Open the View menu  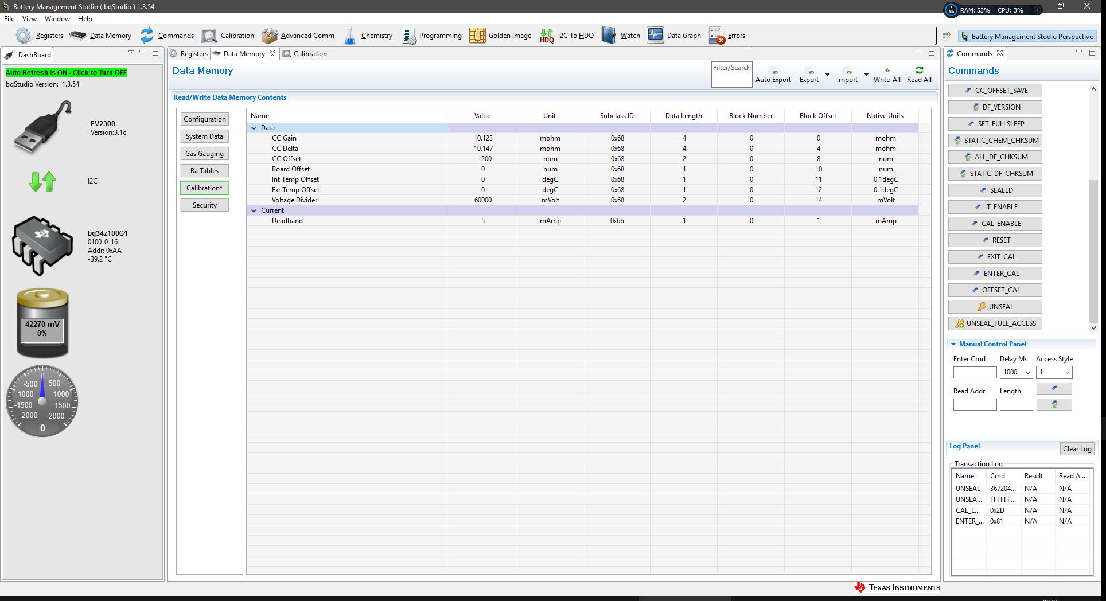[29, 19]
